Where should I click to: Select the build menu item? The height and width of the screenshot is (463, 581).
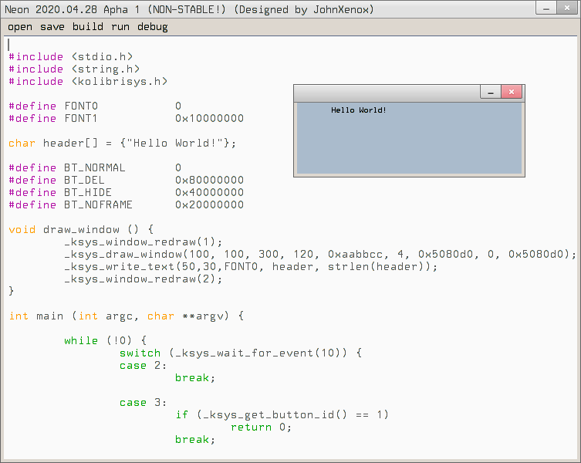click(x=87, y=27)
